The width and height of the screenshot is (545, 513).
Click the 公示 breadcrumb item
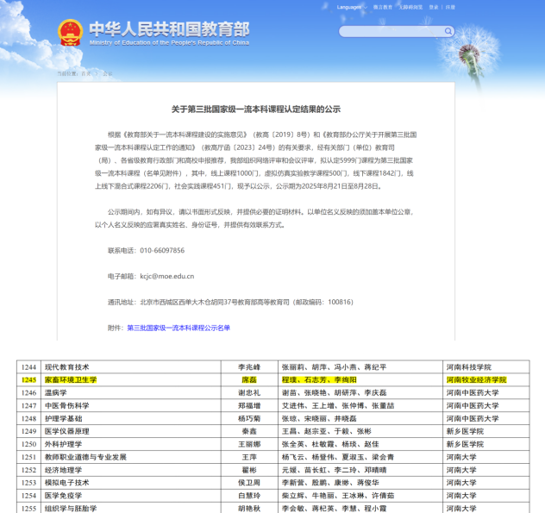[x=107, y=74]
